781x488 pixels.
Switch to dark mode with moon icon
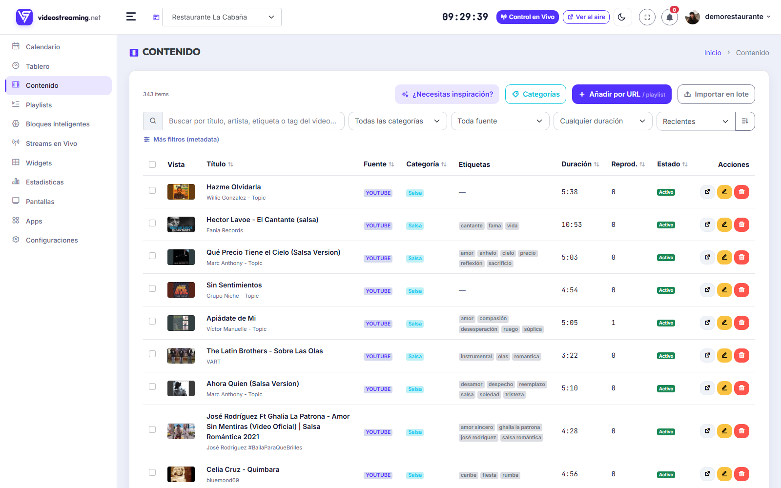pos(622,17)
